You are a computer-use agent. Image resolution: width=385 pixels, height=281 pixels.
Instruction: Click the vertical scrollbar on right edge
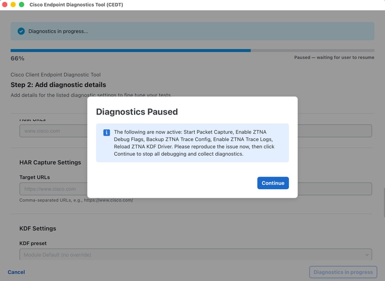pos(384,203)
